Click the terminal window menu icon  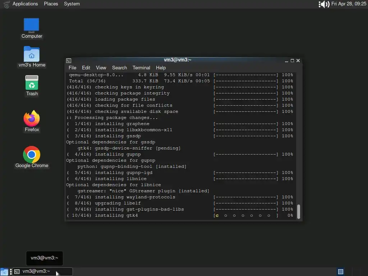click(x=69, y=60)
